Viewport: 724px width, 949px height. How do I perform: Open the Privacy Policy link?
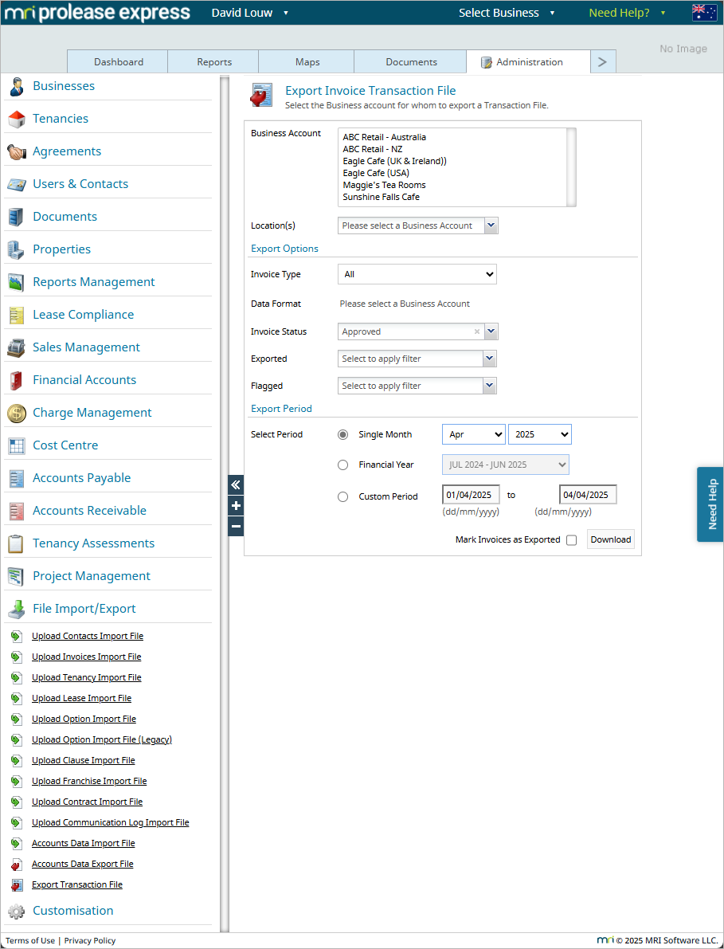[89, 940]
